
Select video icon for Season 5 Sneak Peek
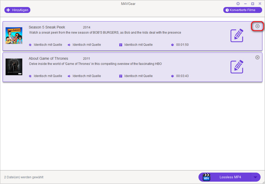pos(30,45)
